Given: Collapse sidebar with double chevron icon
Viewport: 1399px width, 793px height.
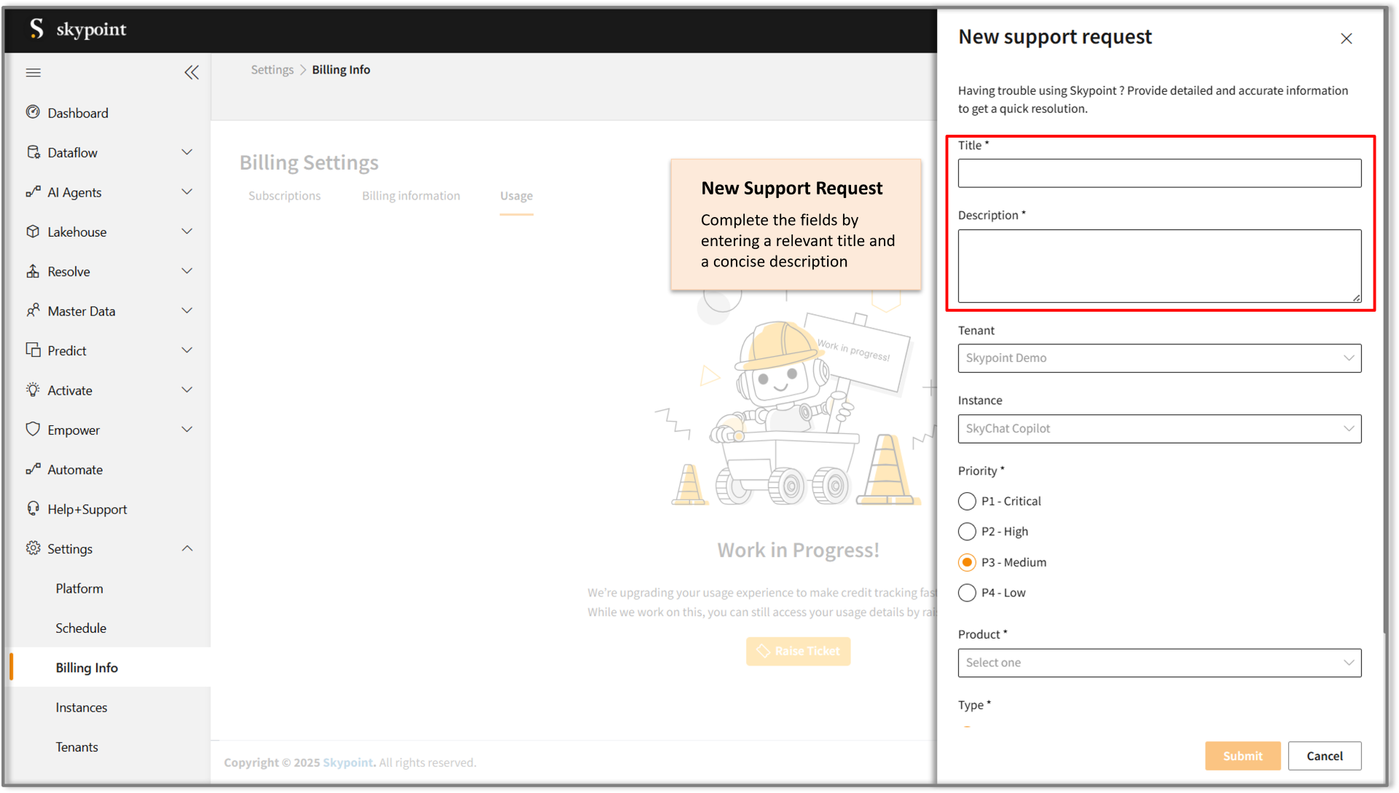Looking at the screenshot, I should 191,72.
